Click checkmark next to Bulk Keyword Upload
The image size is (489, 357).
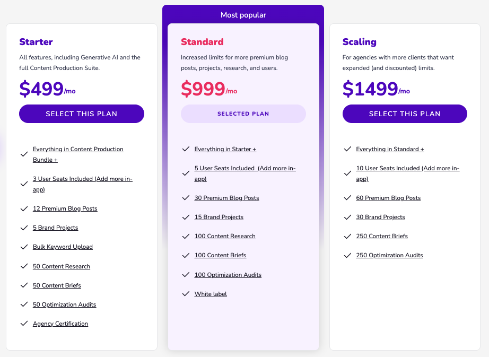click(x=24, y=247)
